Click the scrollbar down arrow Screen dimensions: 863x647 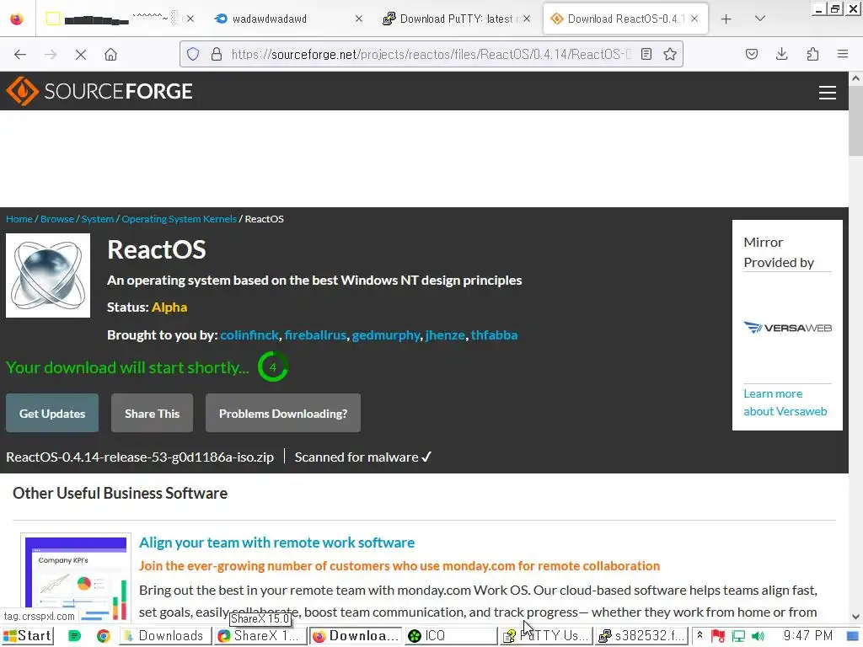(x=855, y=617)
